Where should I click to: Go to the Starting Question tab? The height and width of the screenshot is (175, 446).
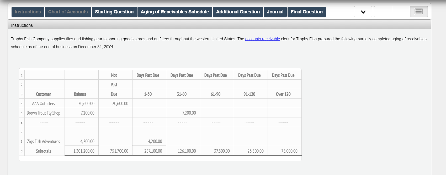114,12
